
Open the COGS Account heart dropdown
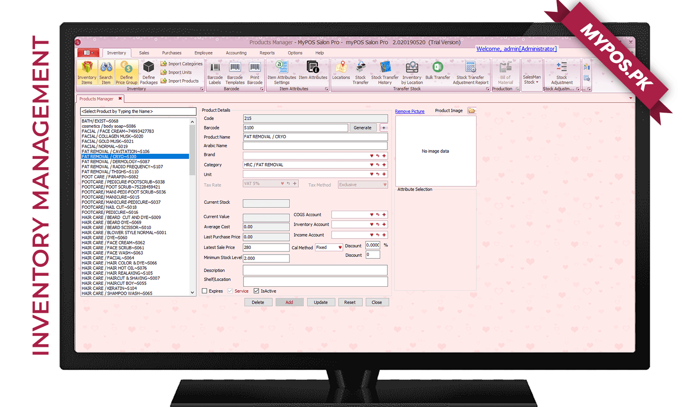point(372,215)
